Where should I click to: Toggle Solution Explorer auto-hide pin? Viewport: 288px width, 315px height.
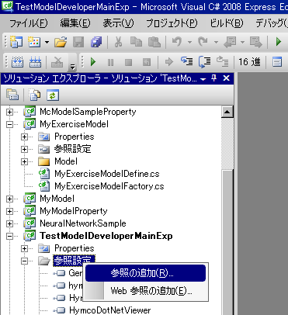click(214, 78)
